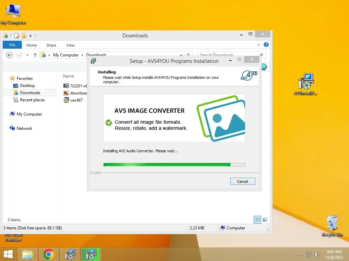
Task: Click 3 items status bar text
Action: 14,220
